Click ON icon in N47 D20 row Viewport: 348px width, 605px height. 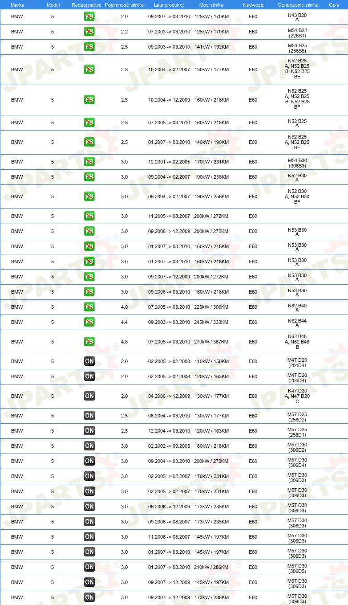pyautogui.click(x=89, y=396)
